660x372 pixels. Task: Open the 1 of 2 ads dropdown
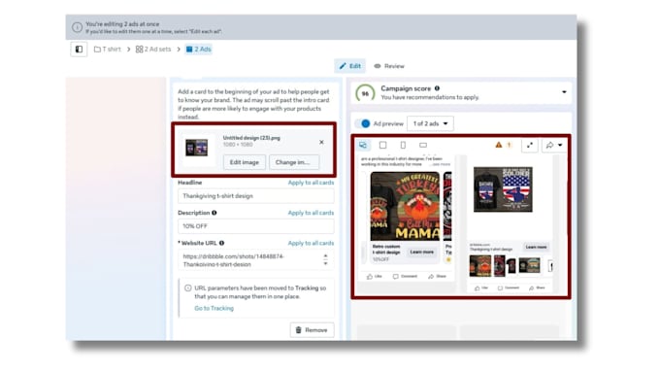[430, 123]
